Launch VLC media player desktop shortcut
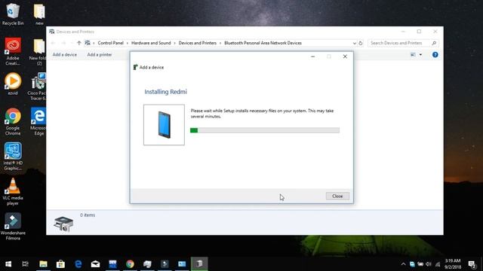The width and height of the screenshot is (483, 271). 13,191
